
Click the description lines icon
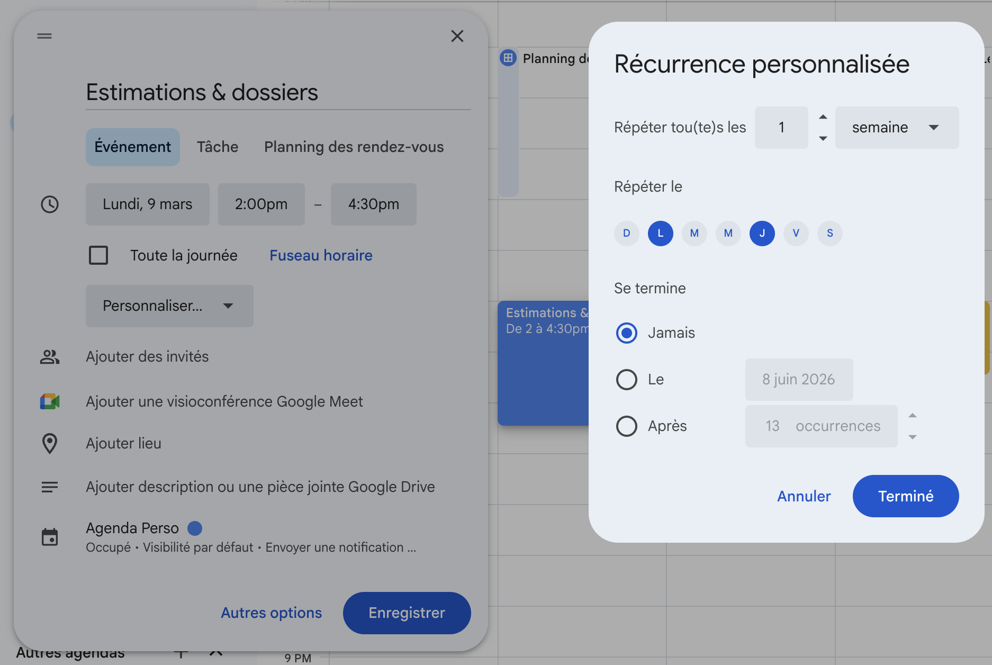click(50, 487)
